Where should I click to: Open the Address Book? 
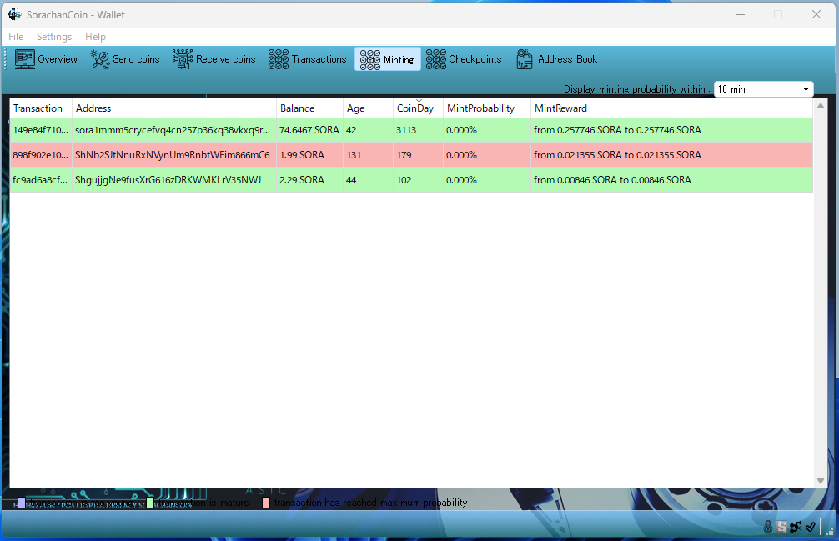tap(557, 59)
